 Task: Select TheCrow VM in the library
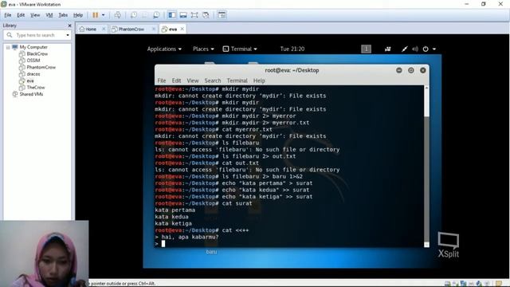click(x=36, y=87)
